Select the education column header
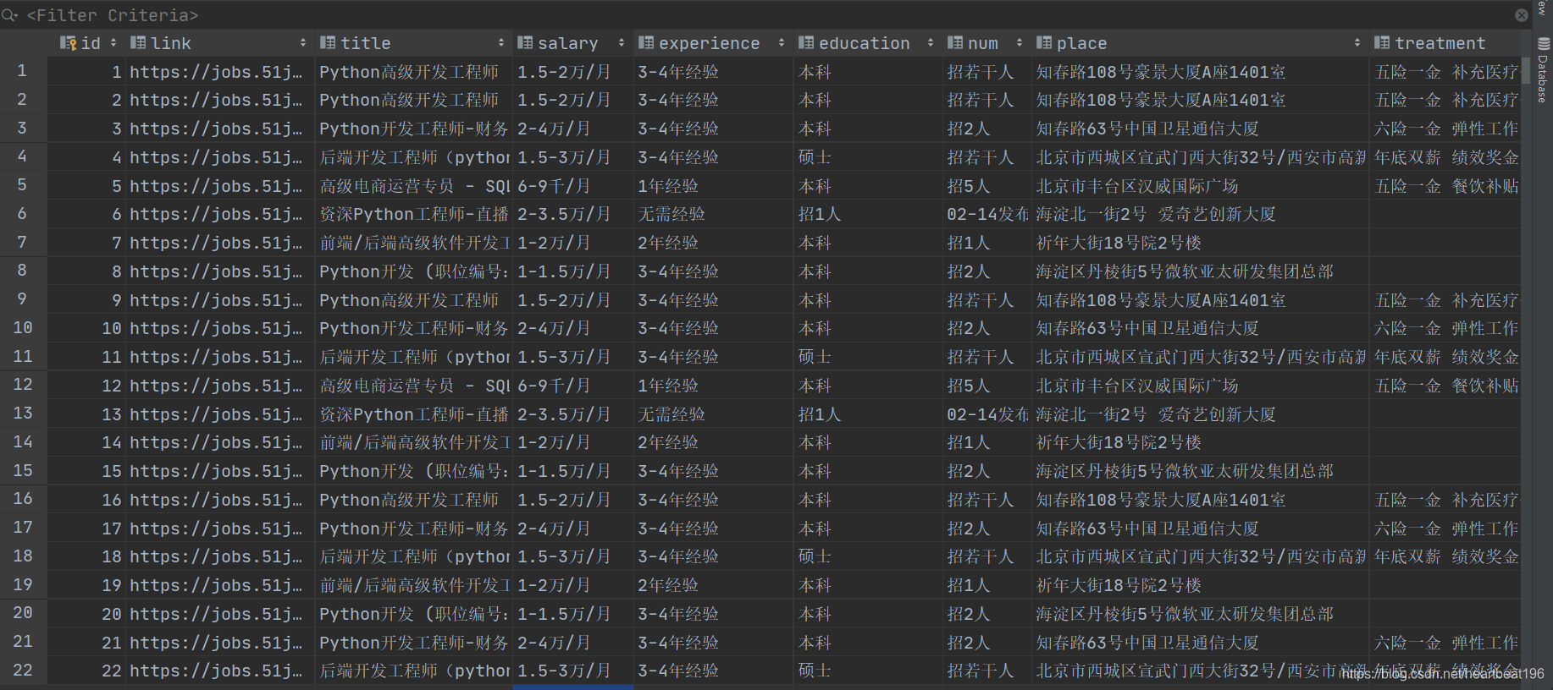1553x690 pixels. [867, 43]
